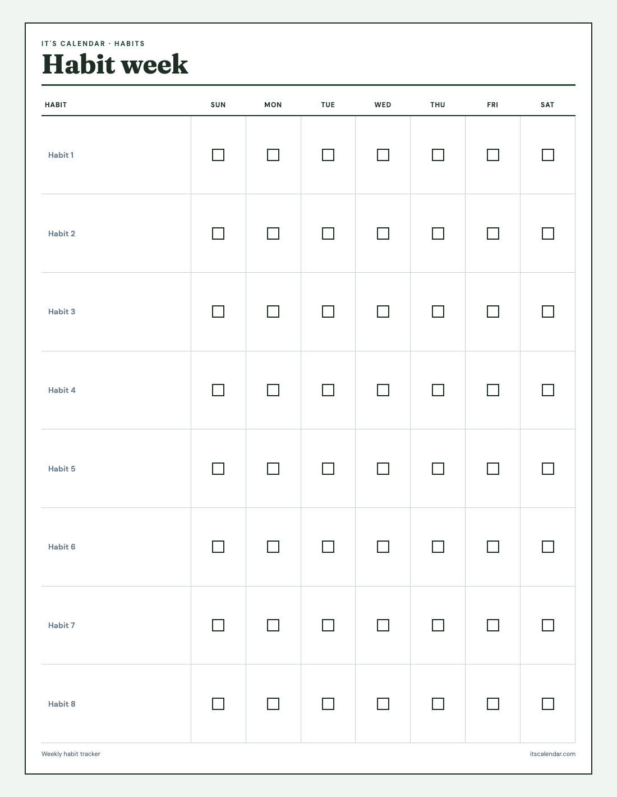Viewport: 617px width, 797px height.
Task: Click the WED column header
Action: tap(383, 105)
